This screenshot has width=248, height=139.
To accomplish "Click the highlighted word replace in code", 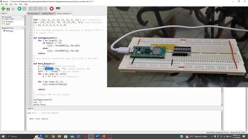I will (x=49, y=69).
